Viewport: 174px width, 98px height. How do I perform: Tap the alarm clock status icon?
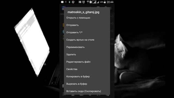(83, 2)
